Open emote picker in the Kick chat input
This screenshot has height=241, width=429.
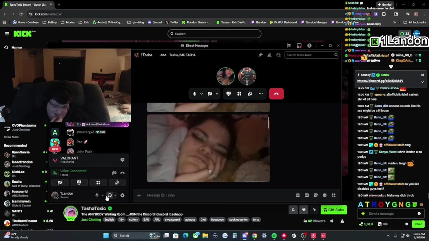tap(419, 214)
